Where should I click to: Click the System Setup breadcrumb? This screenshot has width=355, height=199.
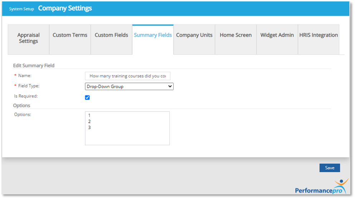(21, 9)
